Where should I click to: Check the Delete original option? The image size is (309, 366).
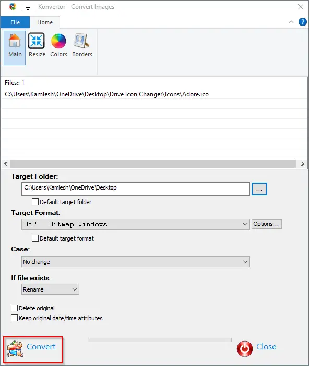pos(14,308)
